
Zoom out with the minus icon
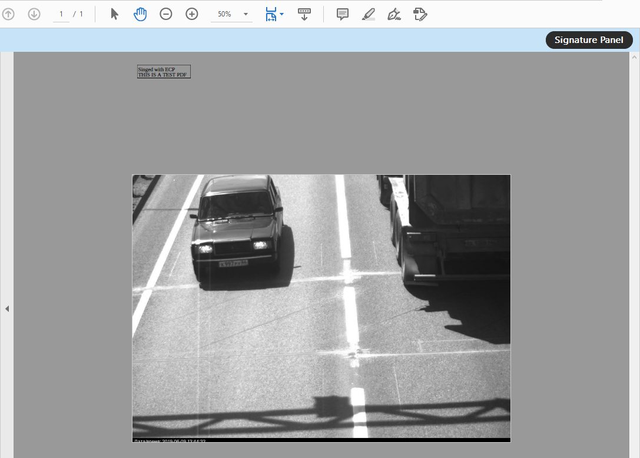[x=165, y=14]
